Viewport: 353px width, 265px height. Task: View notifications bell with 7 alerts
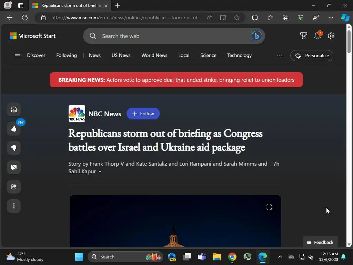[317, 36]
